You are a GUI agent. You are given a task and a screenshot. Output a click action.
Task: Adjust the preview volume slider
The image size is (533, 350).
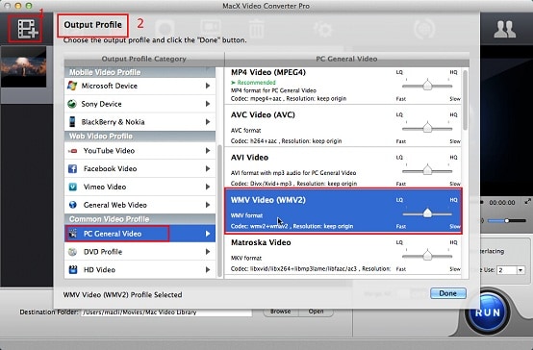(506, 221)
